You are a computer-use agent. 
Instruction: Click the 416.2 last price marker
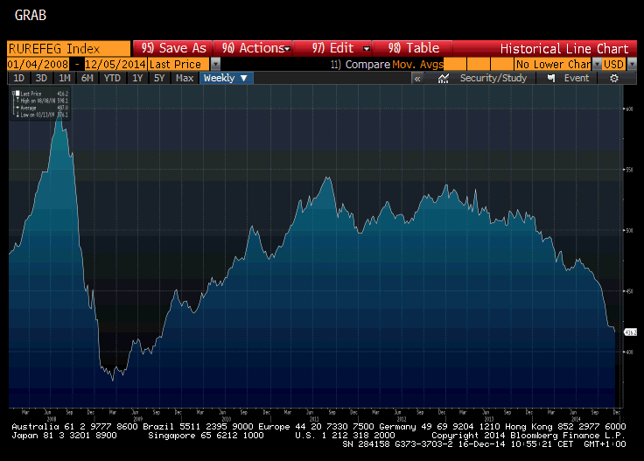[630, 332]
